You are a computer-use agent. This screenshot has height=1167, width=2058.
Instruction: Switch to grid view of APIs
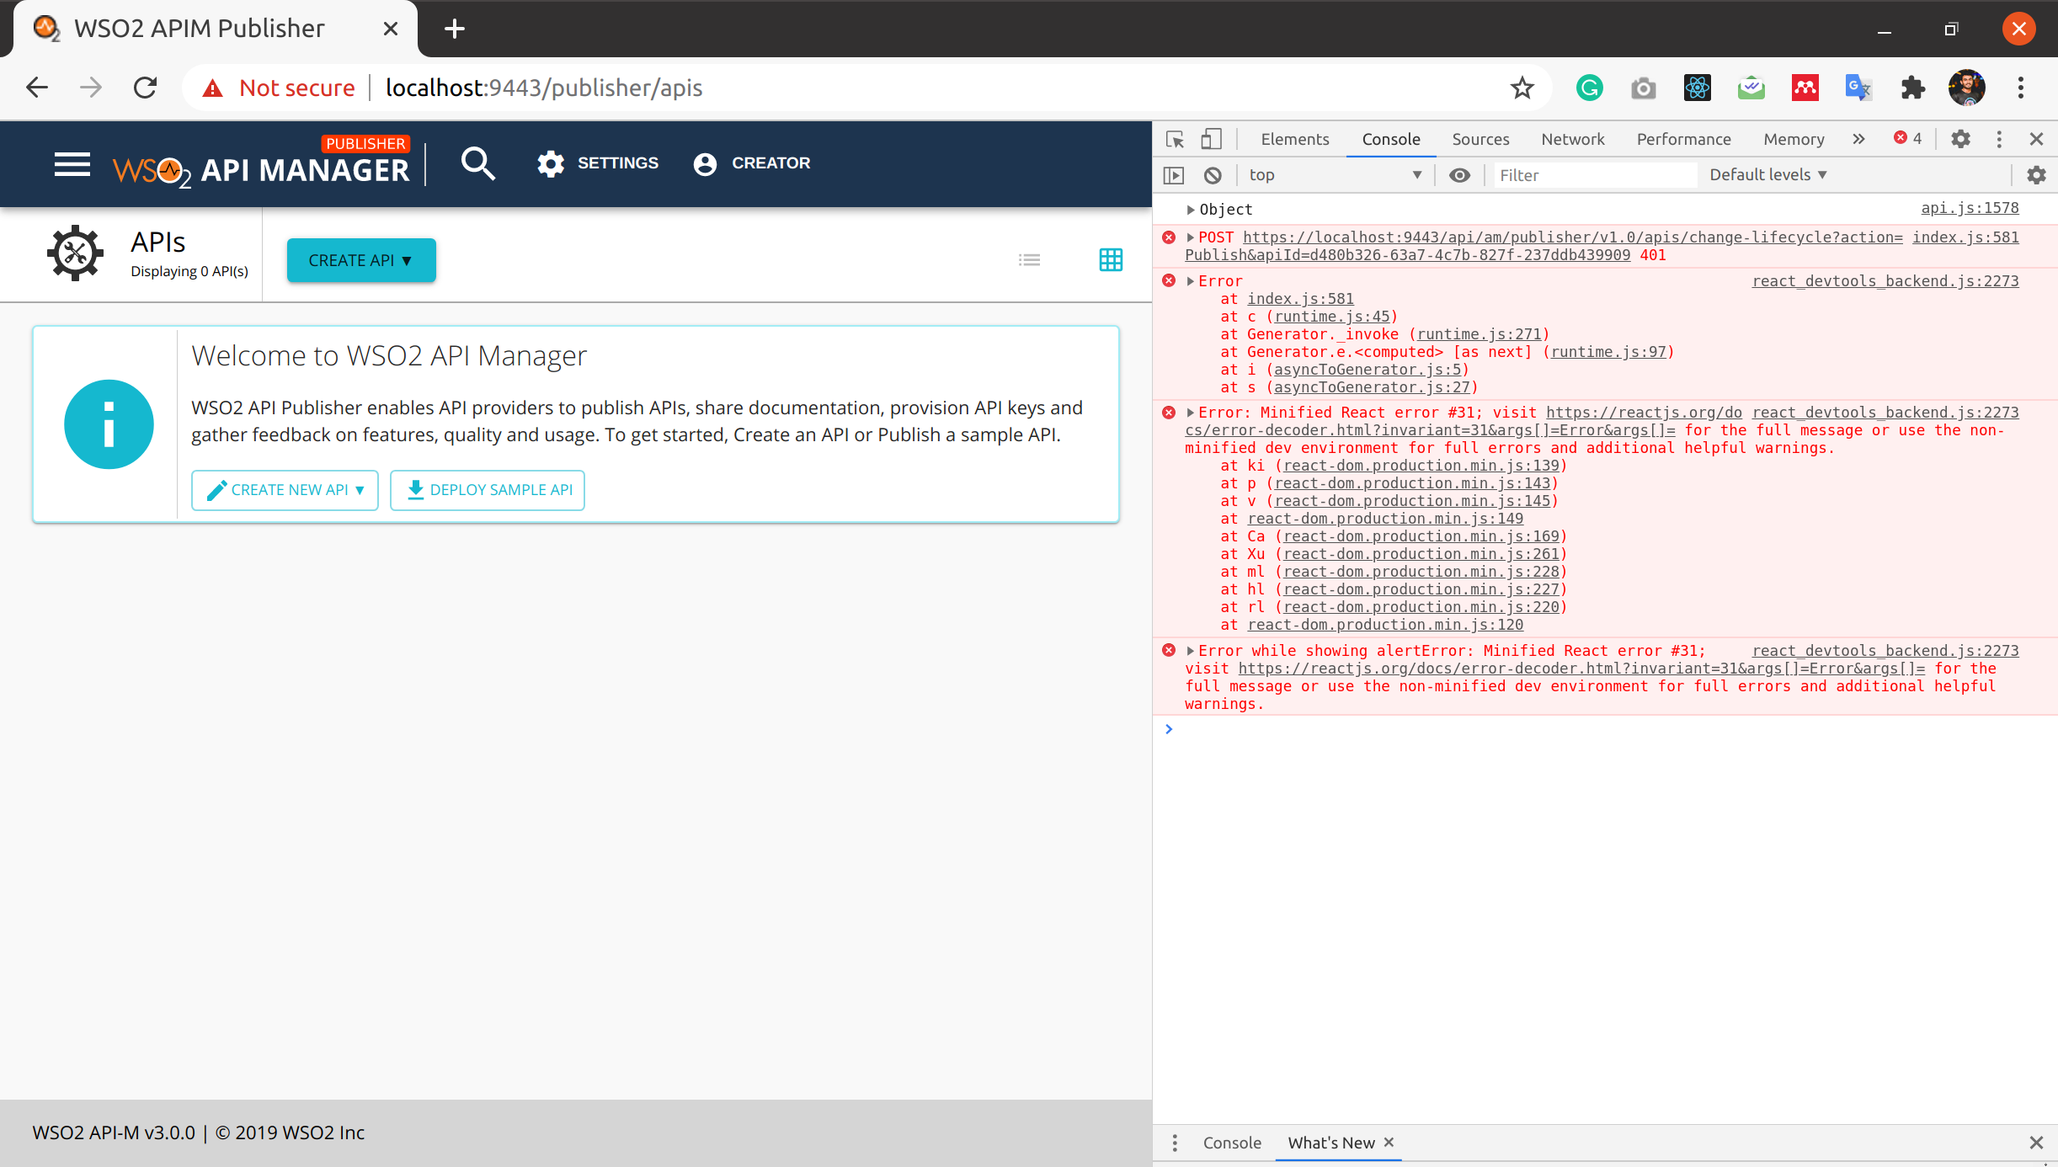coord(1111,259)
